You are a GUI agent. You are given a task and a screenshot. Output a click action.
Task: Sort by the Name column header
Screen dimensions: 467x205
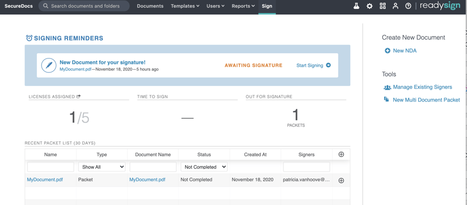(x=51, y=154)
